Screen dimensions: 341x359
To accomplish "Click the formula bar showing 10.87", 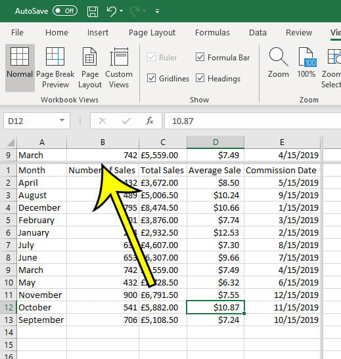I will (x=253, y=121).
